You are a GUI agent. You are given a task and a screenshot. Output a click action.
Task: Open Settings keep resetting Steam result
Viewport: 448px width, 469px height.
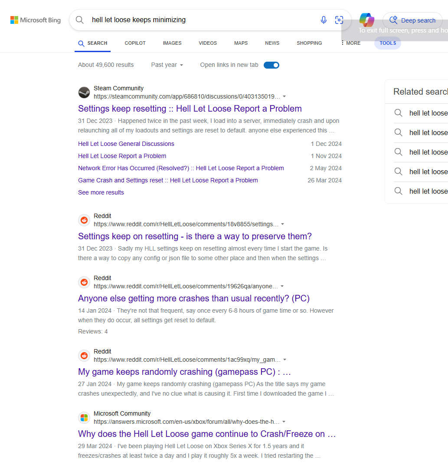190,109
